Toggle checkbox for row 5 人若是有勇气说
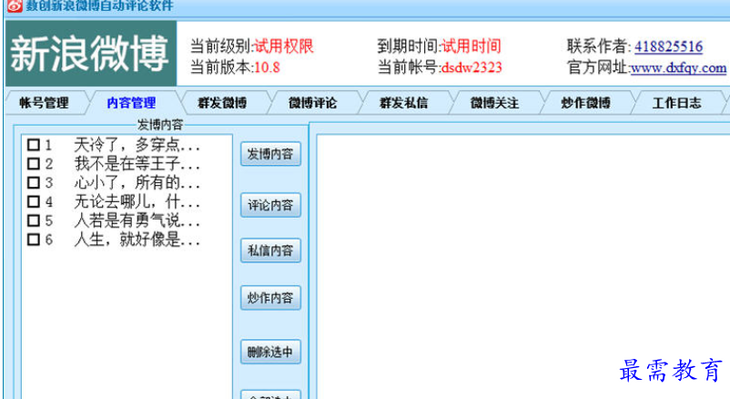This screenshot has height=399, width=730. 33,220
